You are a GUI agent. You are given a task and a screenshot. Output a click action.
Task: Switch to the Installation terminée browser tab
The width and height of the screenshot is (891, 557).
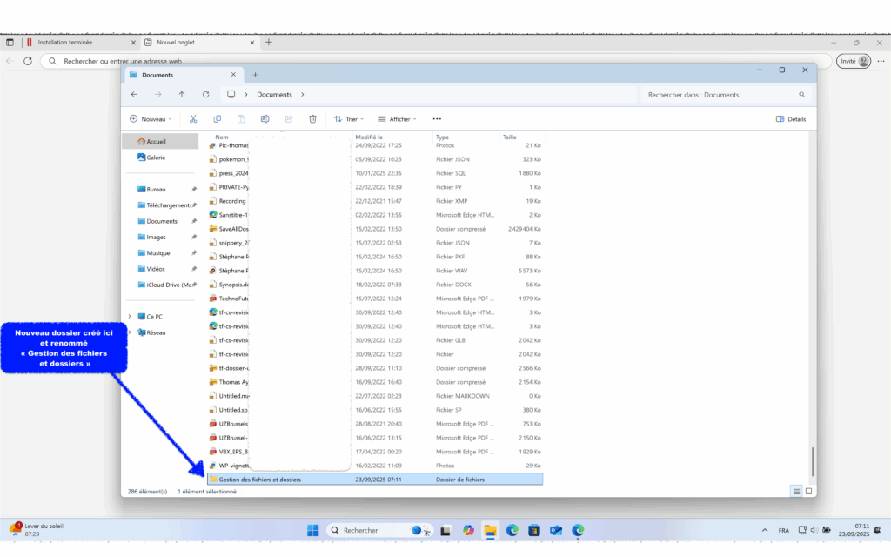point(78,42)
